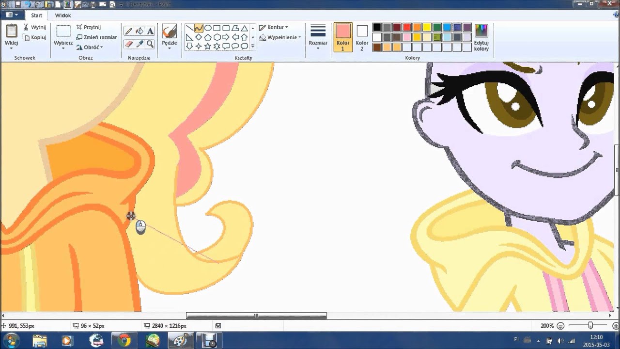Select the Pencil tool
This screenshot has width=620, height=349.
[129, 31]
